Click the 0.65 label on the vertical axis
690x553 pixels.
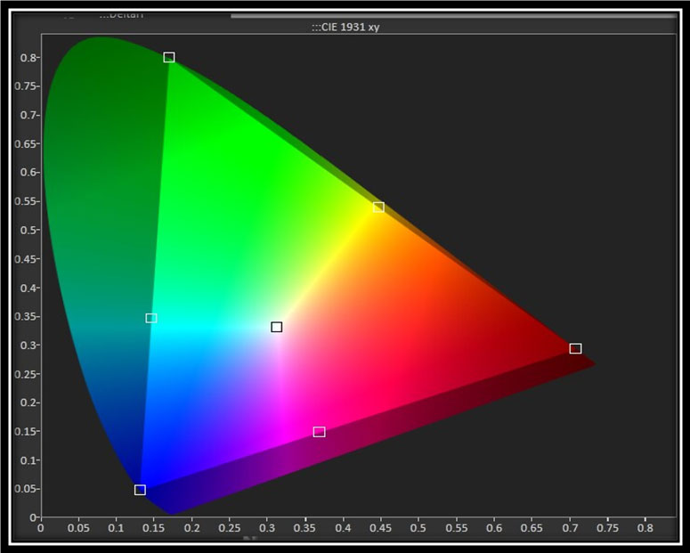[x=28, y=144]
